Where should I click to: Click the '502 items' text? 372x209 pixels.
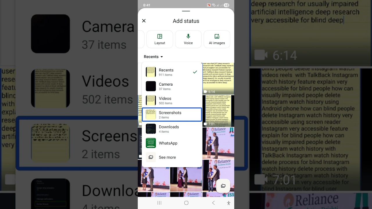point(166,103)
